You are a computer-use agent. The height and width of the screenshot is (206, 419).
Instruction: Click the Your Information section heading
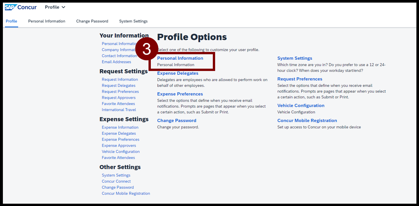124,35
